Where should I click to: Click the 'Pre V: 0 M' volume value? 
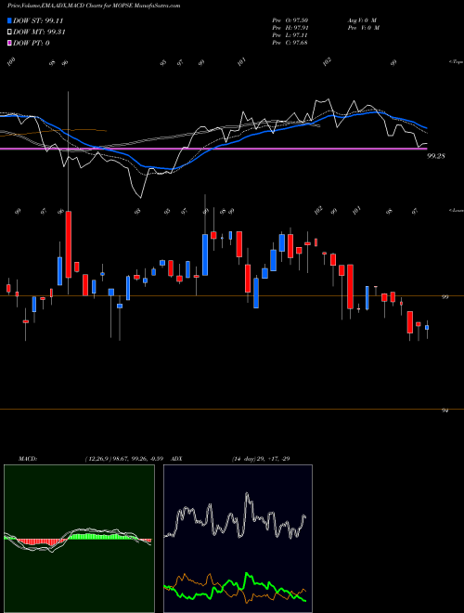364,27
